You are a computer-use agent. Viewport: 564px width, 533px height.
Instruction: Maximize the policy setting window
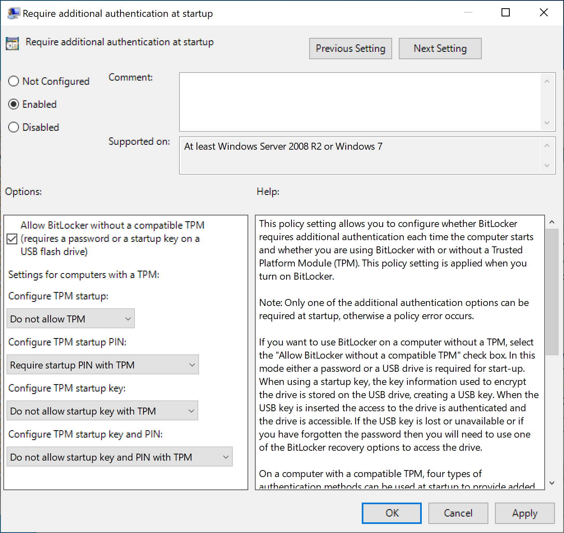coord(506,13)
